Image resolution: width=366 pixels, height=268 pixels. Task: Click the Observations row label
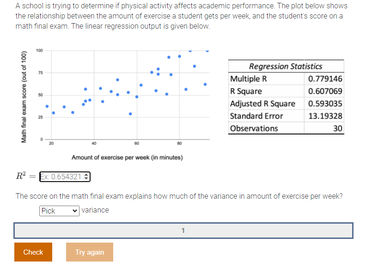[x=254, y=128]
